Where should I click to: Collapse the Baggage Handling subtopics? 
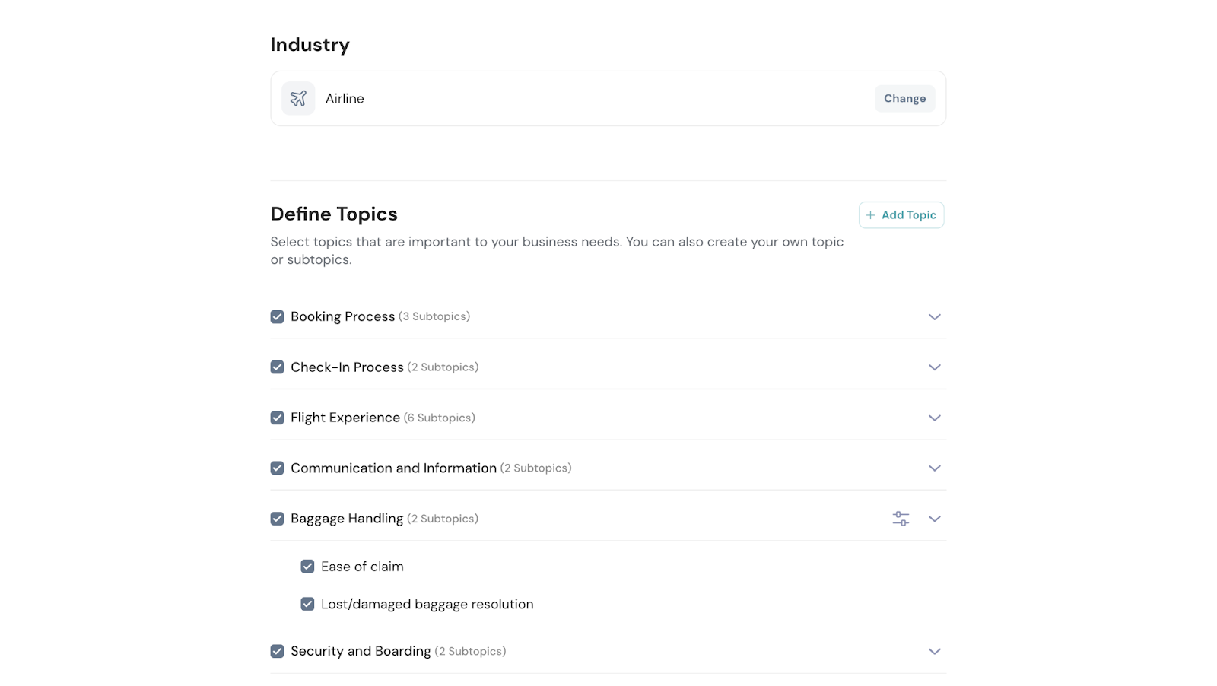click(934, 519)
